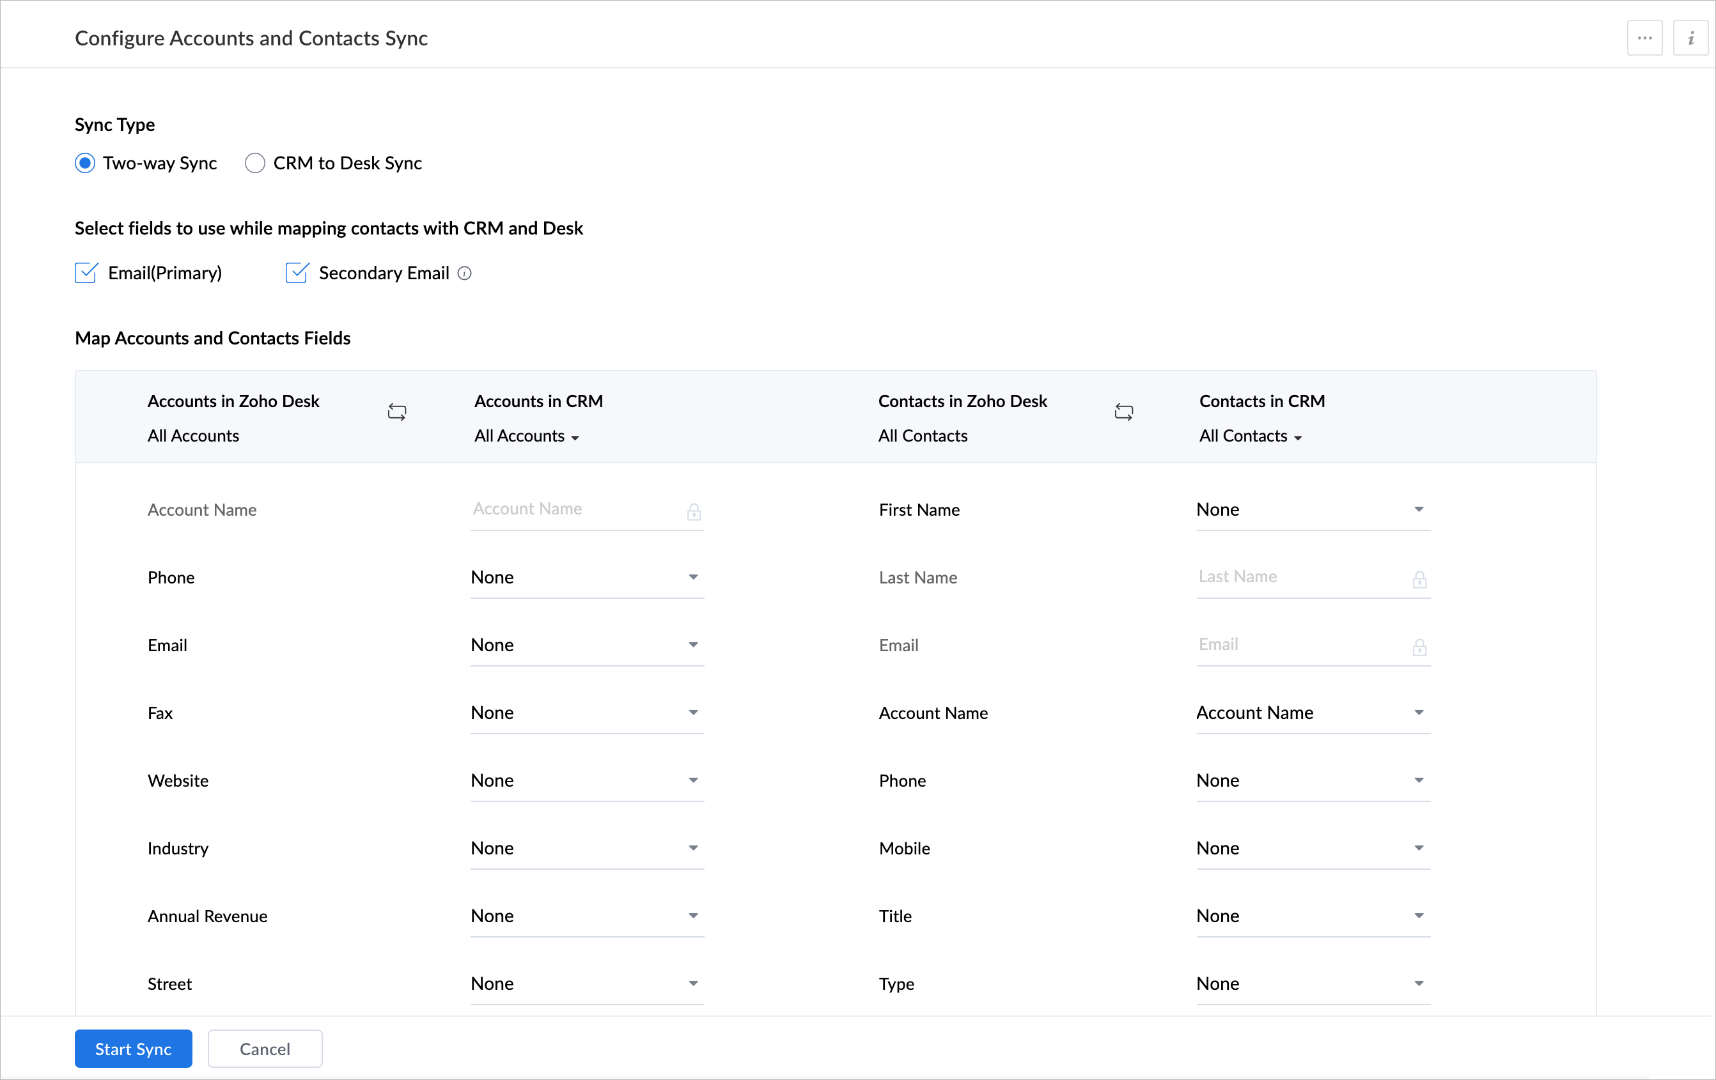This screenshot has width=1716, height=1080.
Task: Click lock icon on CRM Account Name field
Action: click(x=694, y=511)
